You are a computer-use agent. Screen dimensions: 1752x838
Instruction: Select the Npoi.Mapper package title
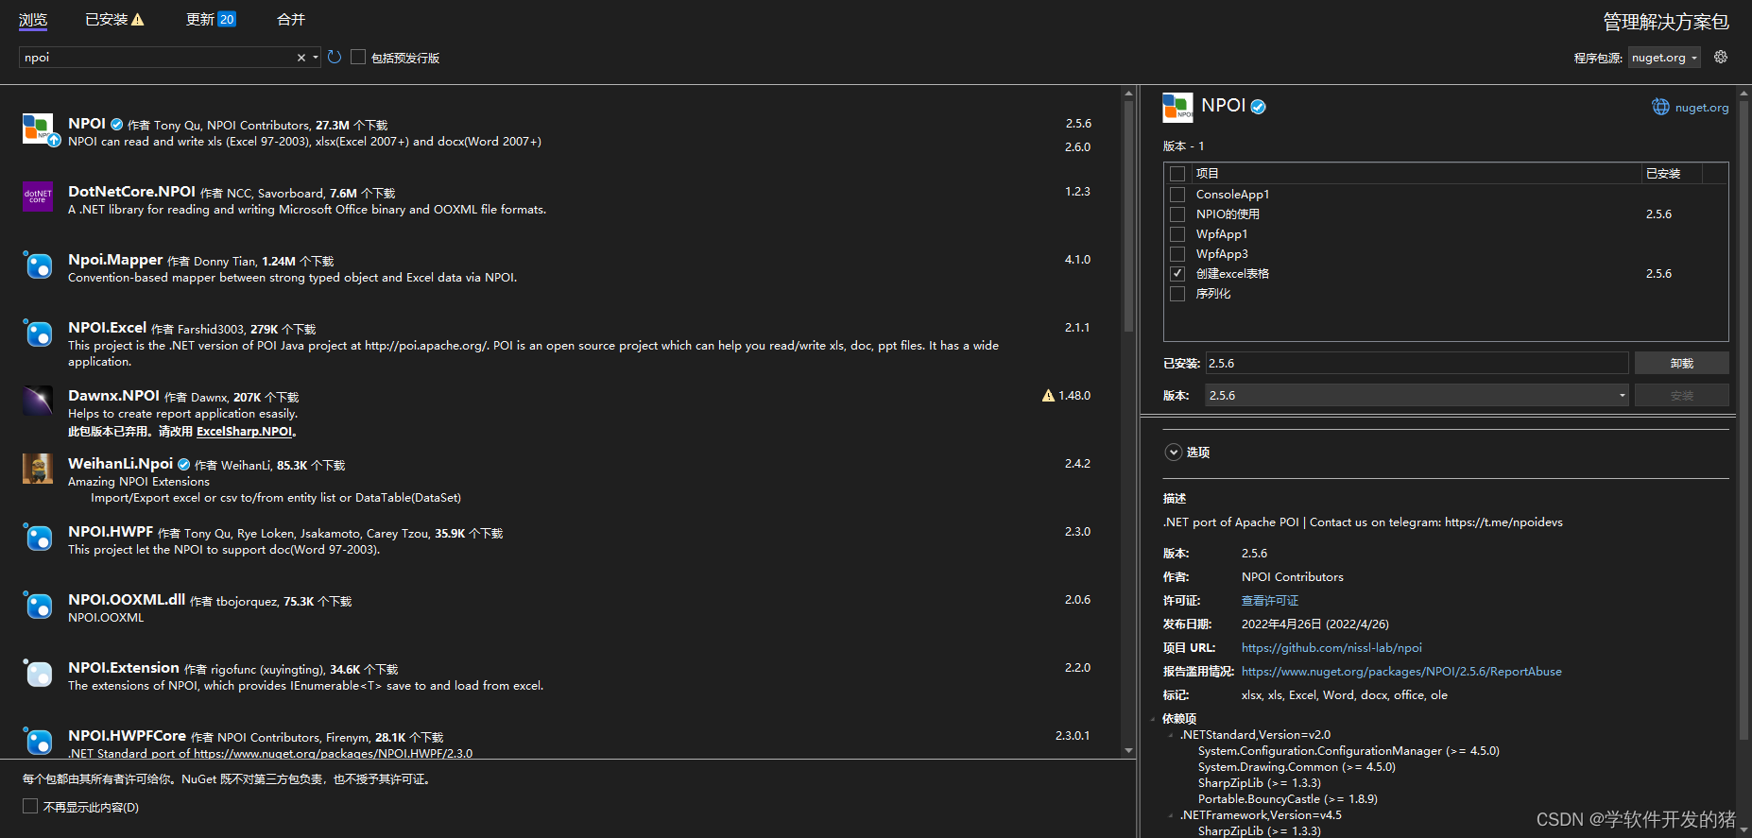click(115, 260)
